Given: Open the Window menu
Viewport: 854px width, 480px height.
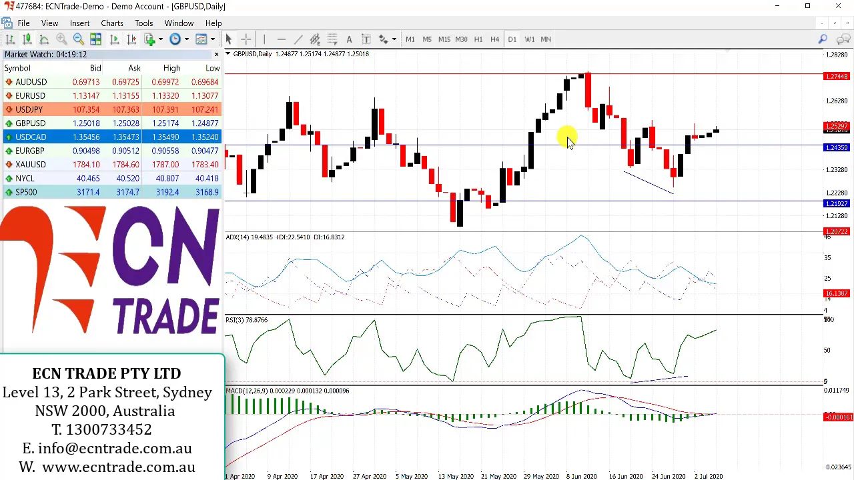Looking at the screenshot, I should [x=179, y=23].
